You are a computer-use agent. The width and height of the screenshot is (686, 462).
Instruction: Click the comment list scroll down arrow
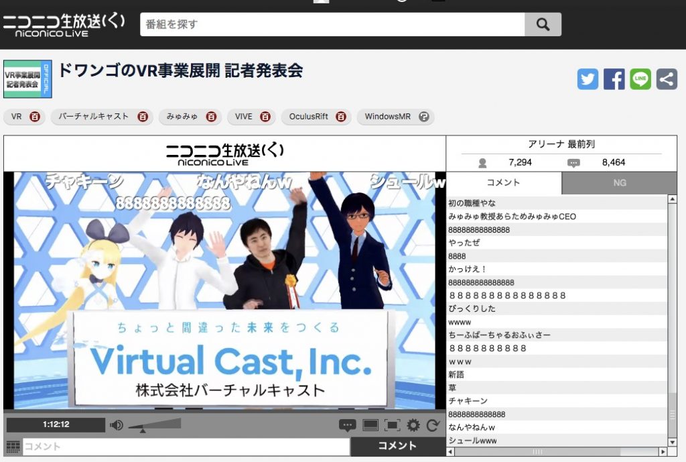tap(672, 443)
